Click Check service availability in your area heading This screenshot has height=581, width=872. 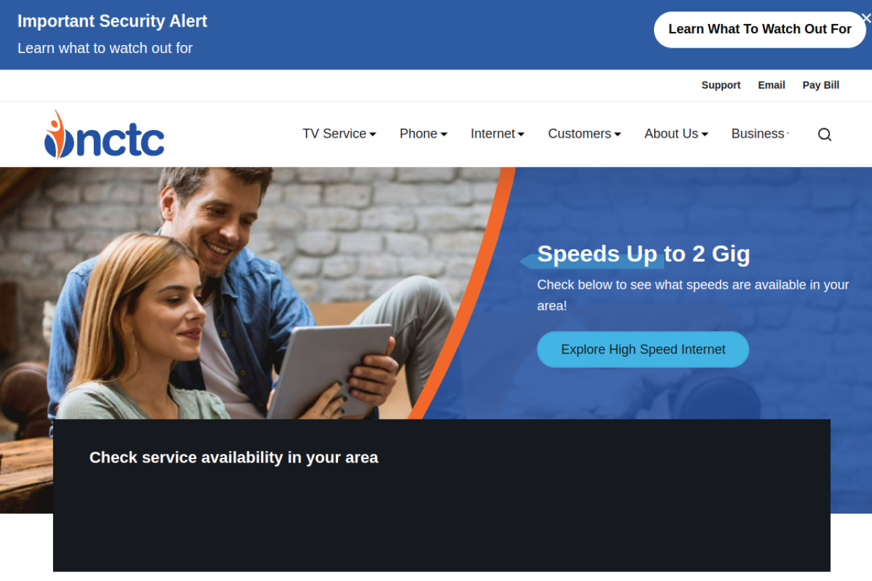(234, 458)
